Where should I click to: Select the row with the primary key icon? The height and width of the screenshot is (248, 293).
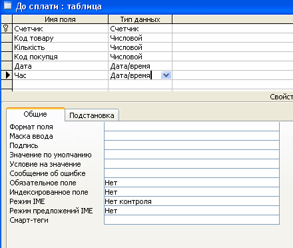7,29
